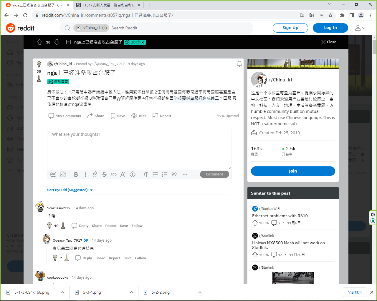Open Ethernet problems with R610 post
The width and height of the screenshot is (377, 301).
pos(280,216)
